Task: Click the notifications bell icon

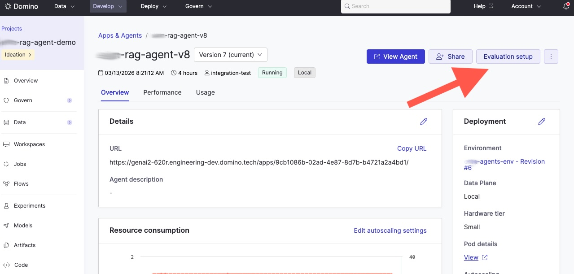Action: click(565, 6)
